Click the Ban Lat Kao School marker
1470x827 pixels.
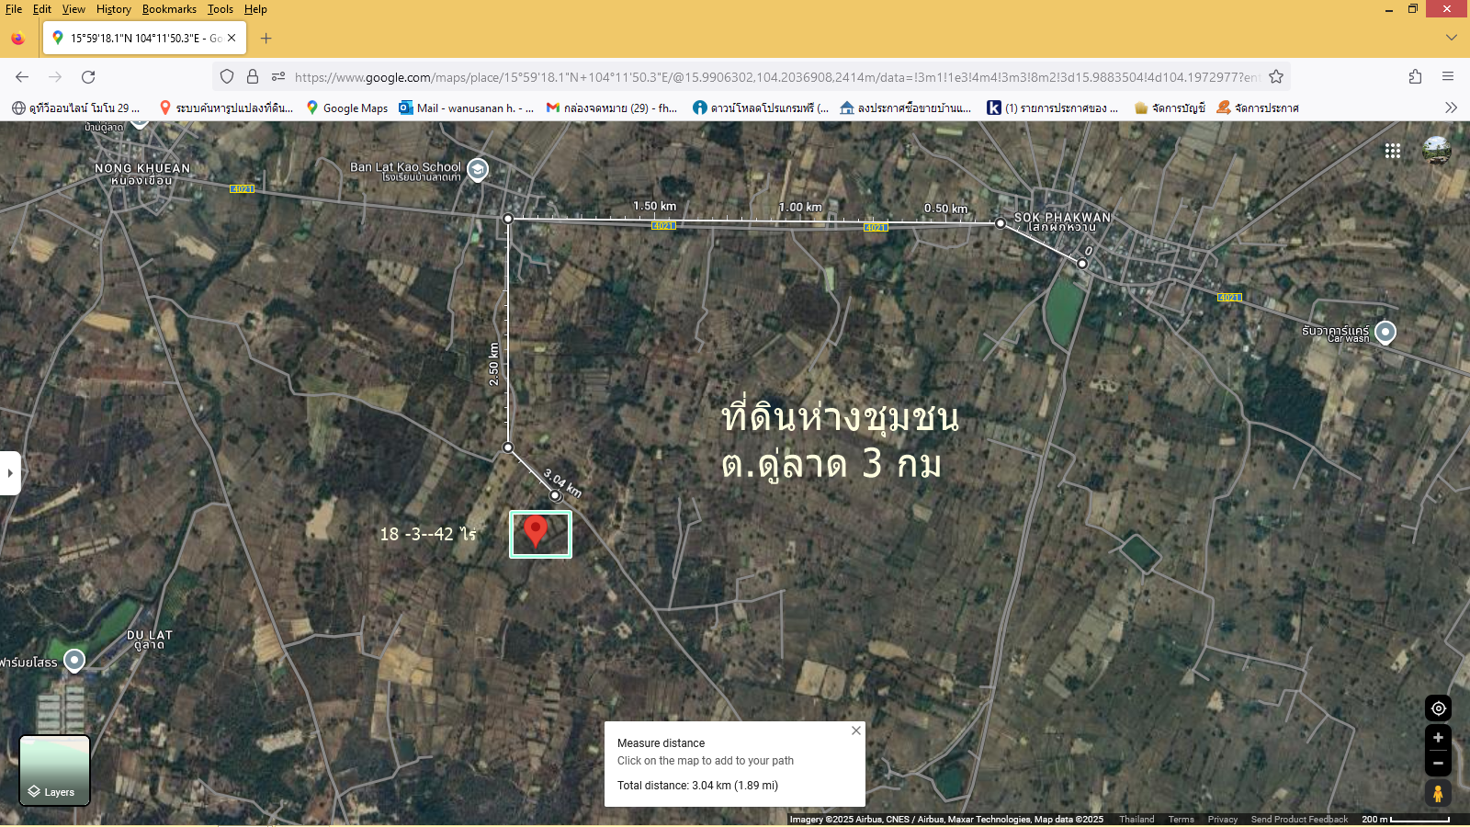478,170
